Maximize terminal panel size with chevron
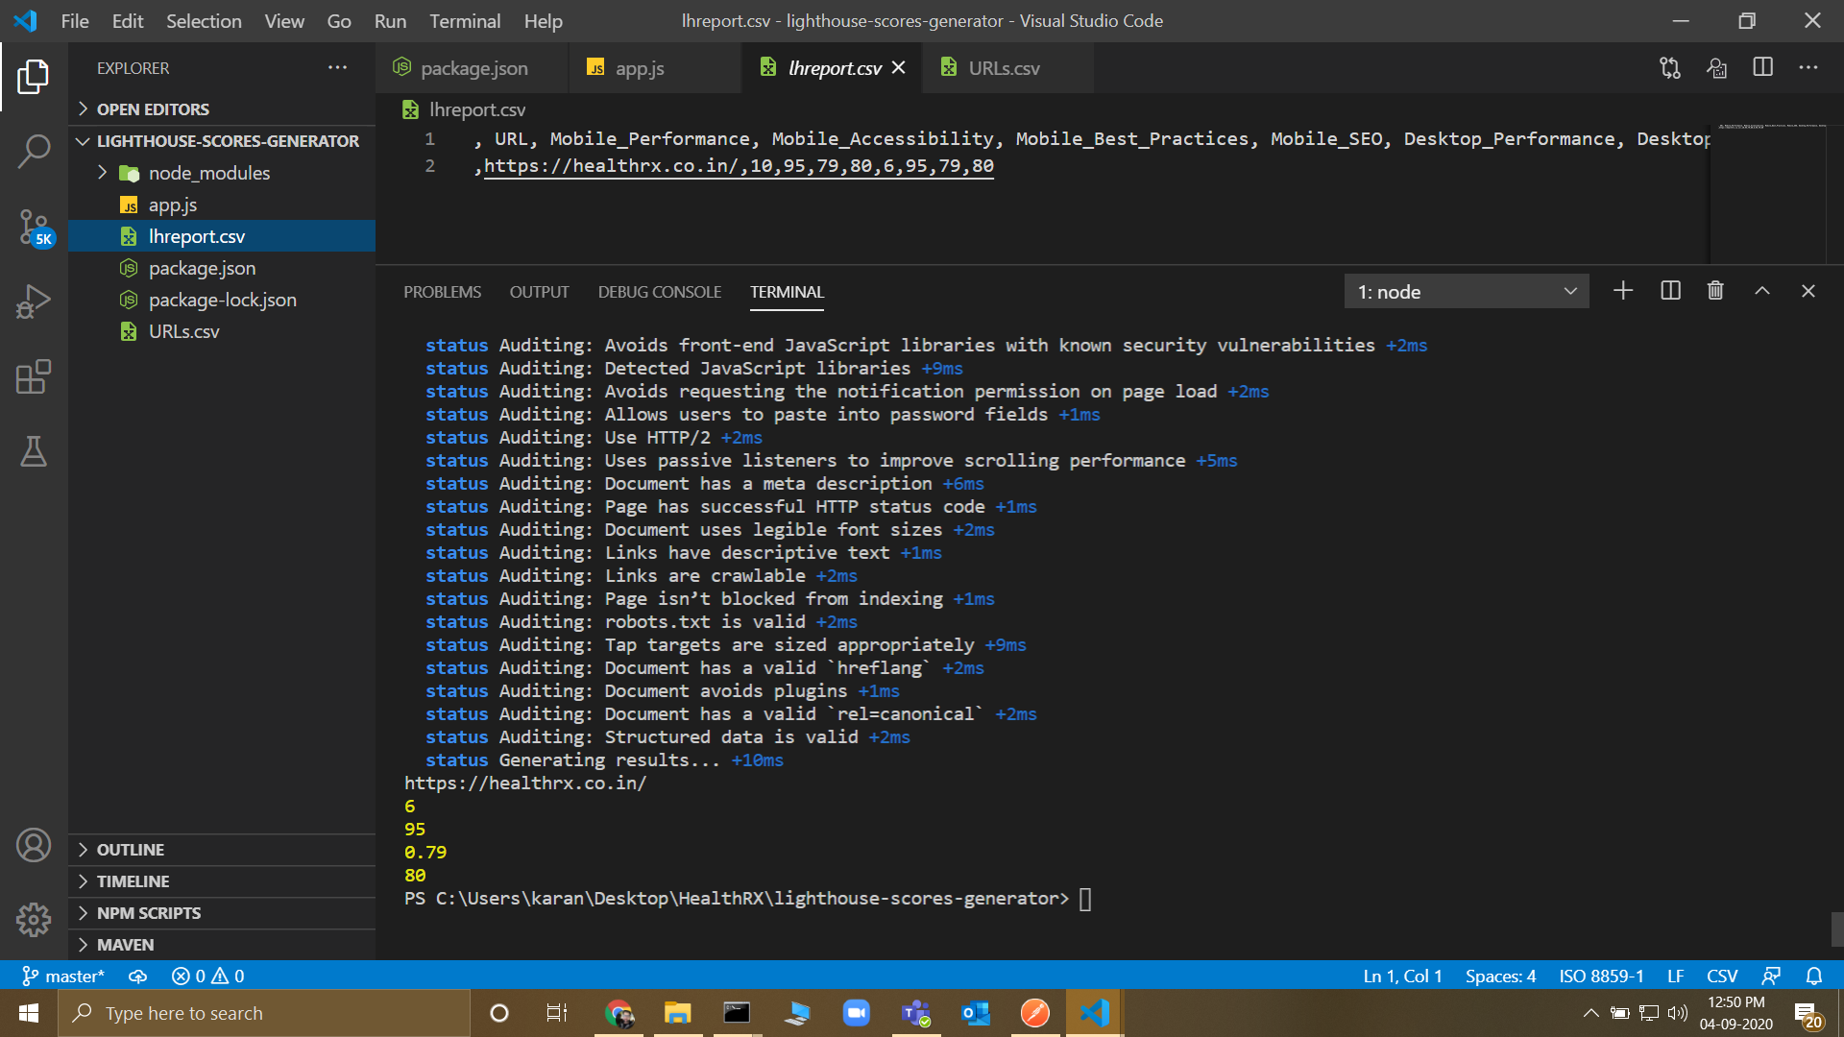Viewport: 1844px width, 1037px height. (1762, 291)
